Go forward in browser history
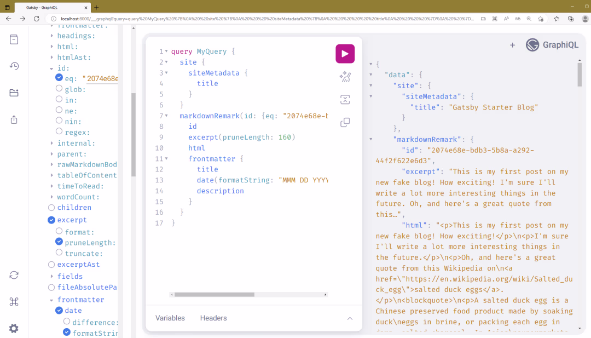This screenshot has height=338, width=591. 22,19
